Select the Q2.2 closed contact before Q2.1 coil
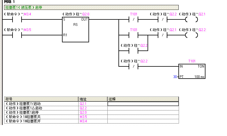The height and width of the screenshot is (136, 227). click(x=162, y=20)
